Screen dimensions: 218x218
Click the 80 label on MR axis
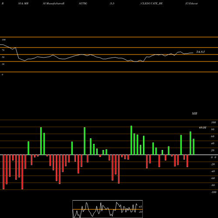pyautogui.click(x=213, y=129)
